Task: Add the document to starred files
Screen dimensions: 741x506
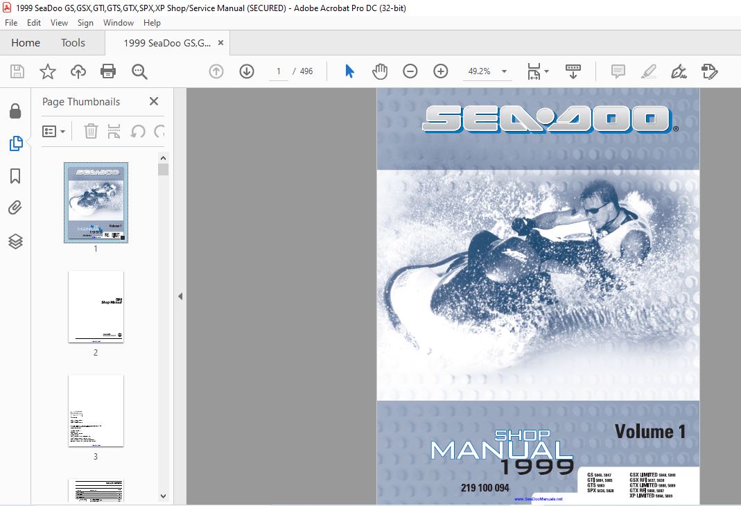Action: 48,71
